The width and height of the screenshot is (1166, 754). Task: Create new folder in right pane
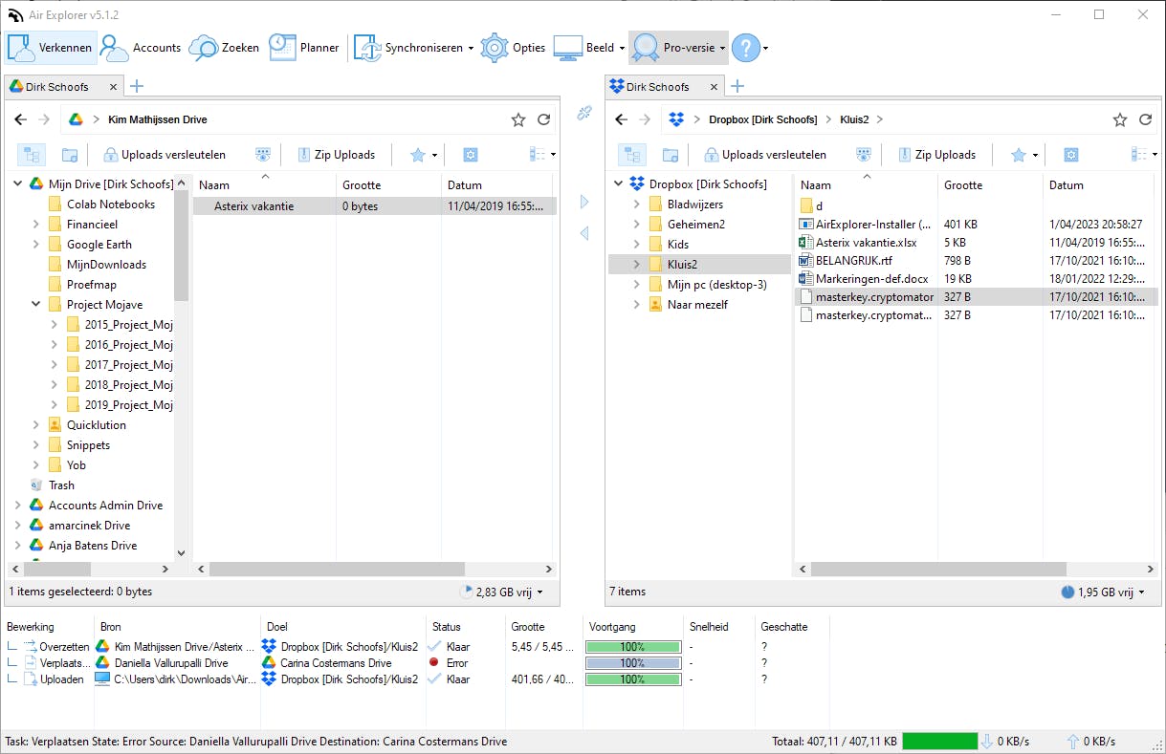671,155
